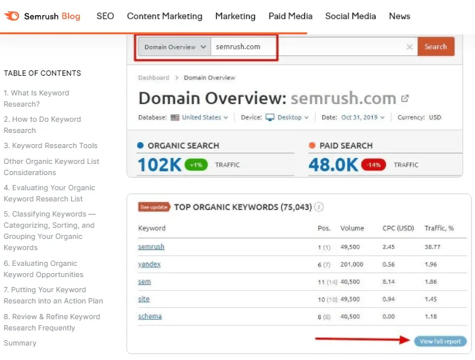Click the Desktop monitor device icon
Viewport: 475px width, 360px height.
coord(270,117)
